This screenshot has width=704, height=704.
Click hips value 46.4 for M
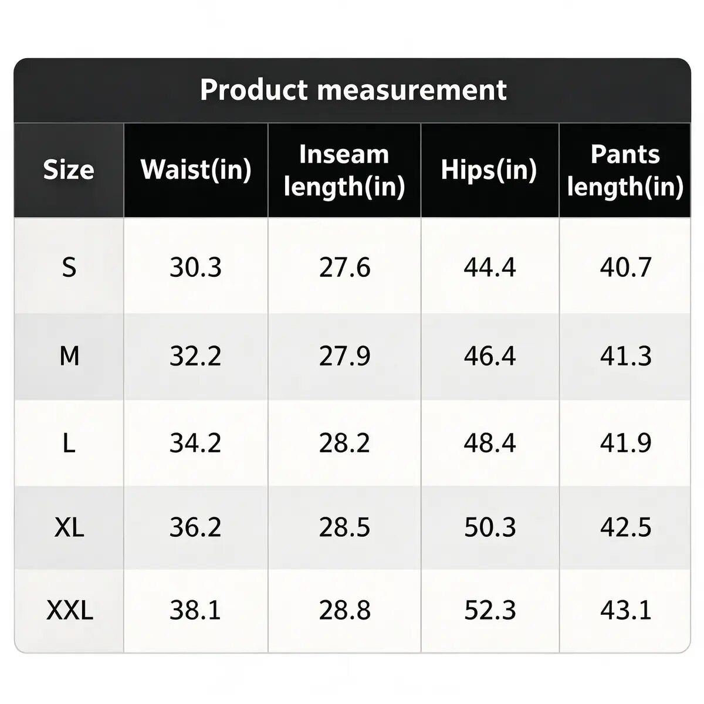pos(490,356)
